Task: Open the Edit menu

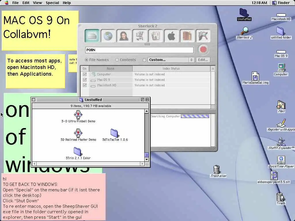Action: (26, 3)
